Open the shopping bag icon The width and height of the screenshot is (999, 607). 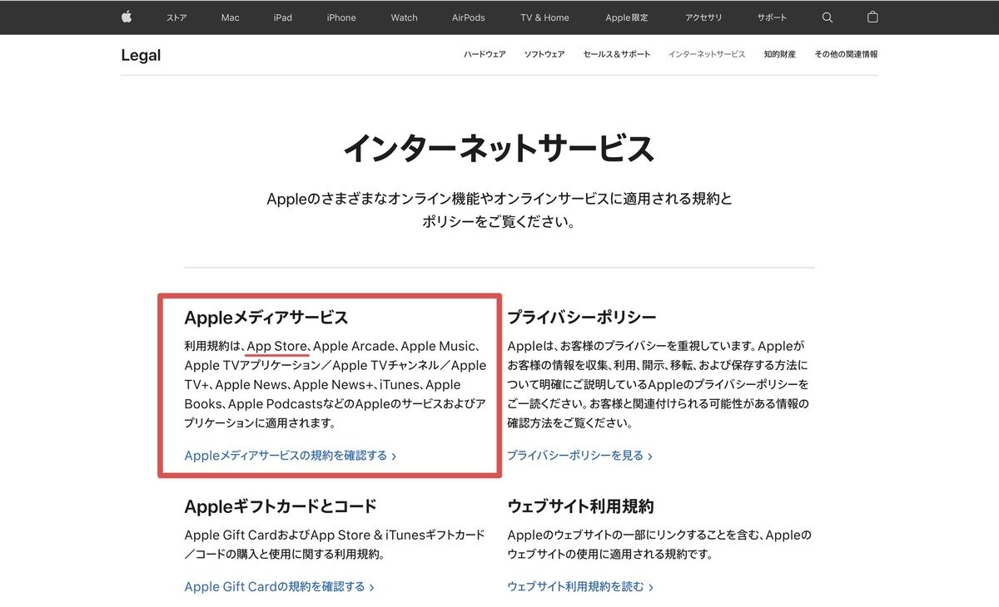coord(872,17)
